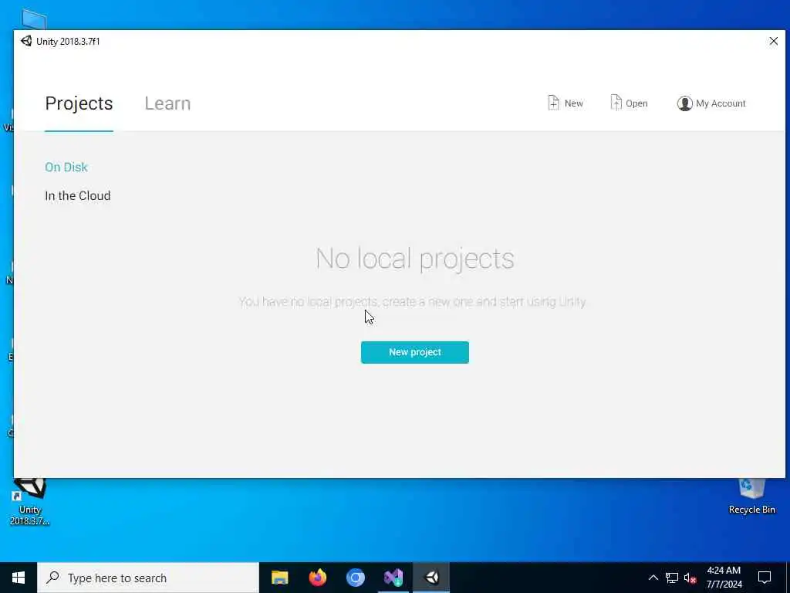Open the clock and date flyout
This screenshot has height=593, width=790.
pyautogui.click(x=724, y=578)
